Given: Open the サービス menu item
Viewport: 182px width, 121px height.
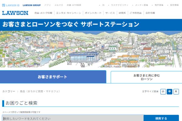Looking at the screenshot, I should click(110, 13).
